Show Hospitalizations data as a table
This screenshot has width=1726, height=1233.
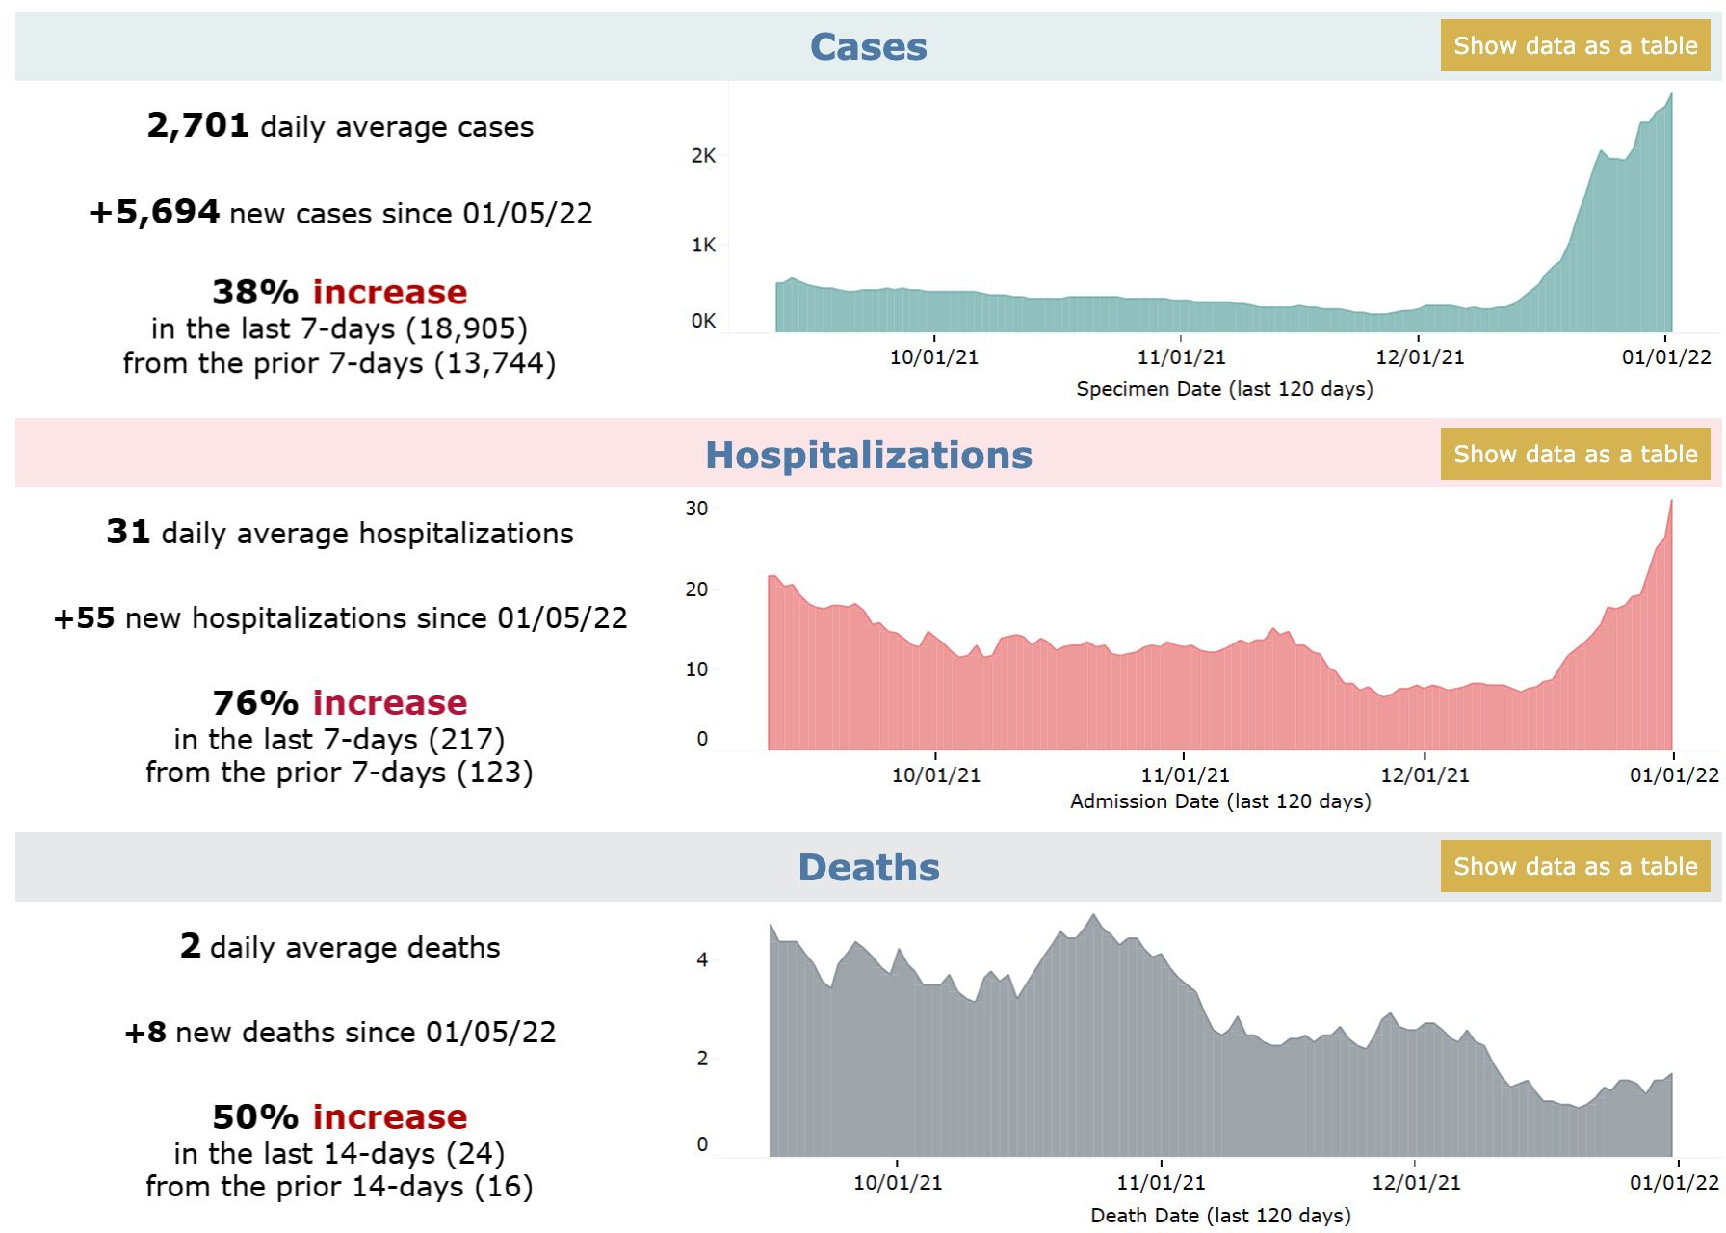point(1575,454)
